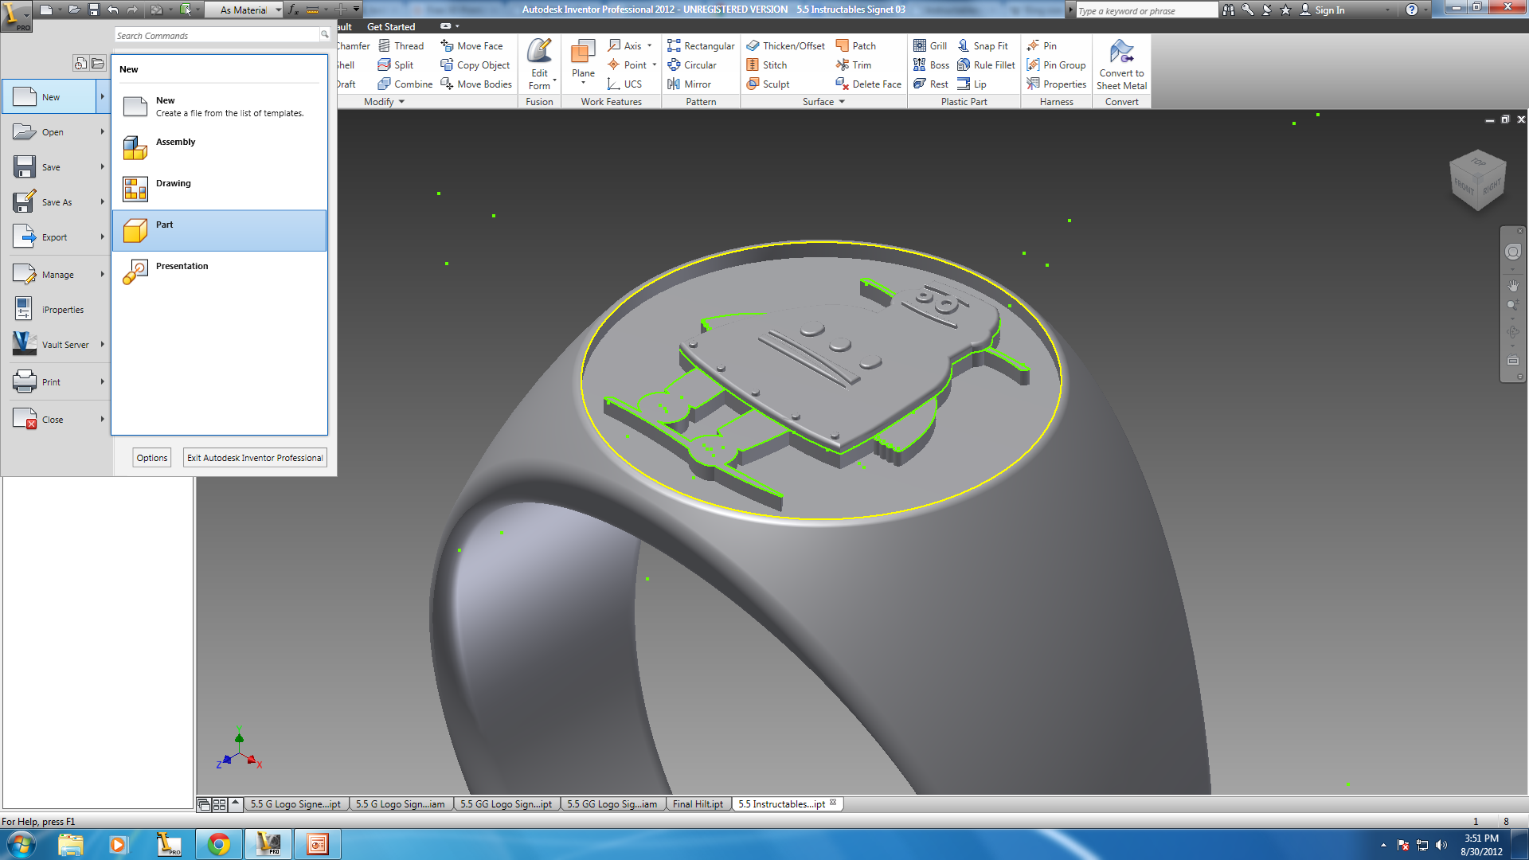The height and width of the screenshot is (860, 1529).
Task: Select the Lip tool
Action: 972,84
